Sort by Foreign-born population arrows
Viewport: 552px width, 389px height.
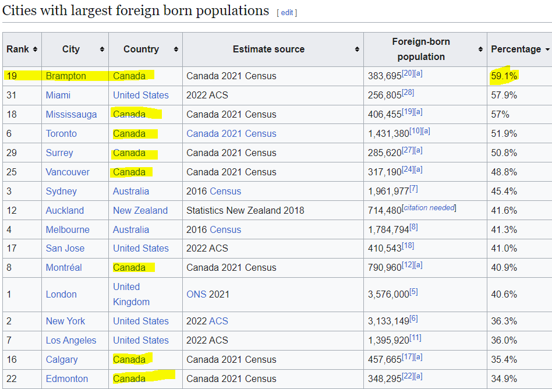click(480, 49)
